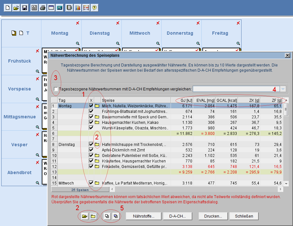Click the table's vertical scrollbar down arrow
The width and height of the screenshot is (293, 226).
[x=286, y=184]
